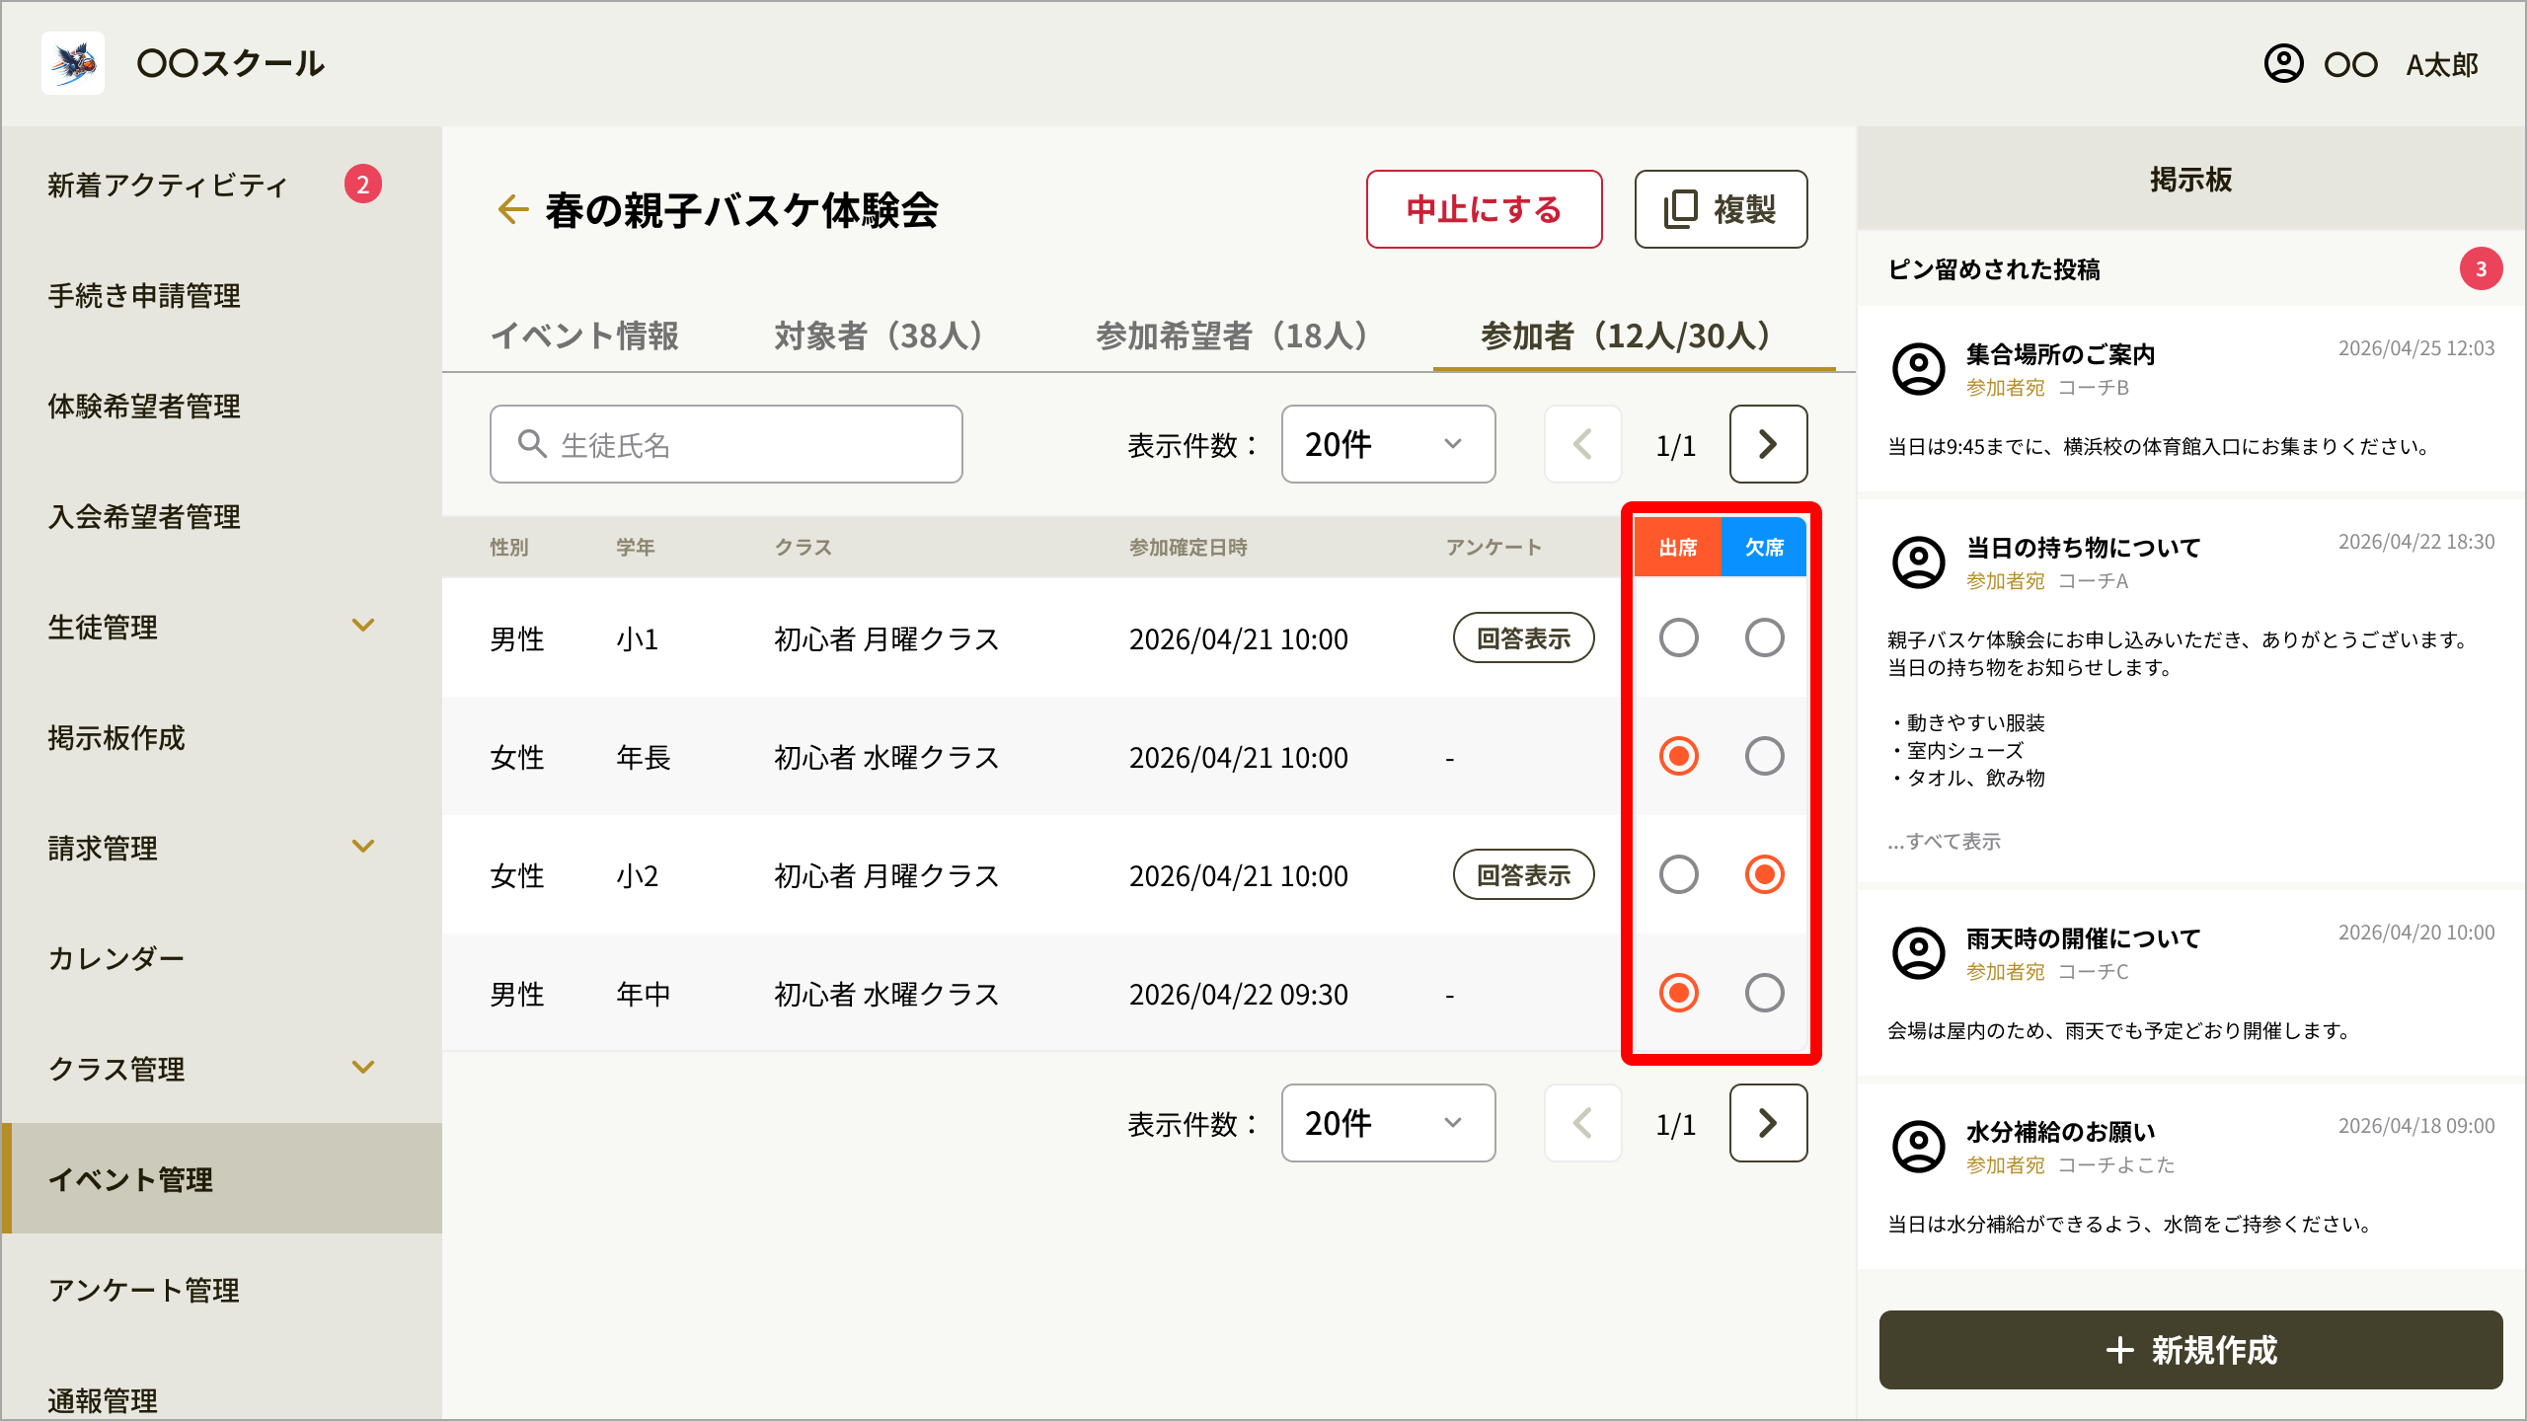Go to previous page in top pagination
This screenshot has height=1421, width=2527.
click(1582, 444)
